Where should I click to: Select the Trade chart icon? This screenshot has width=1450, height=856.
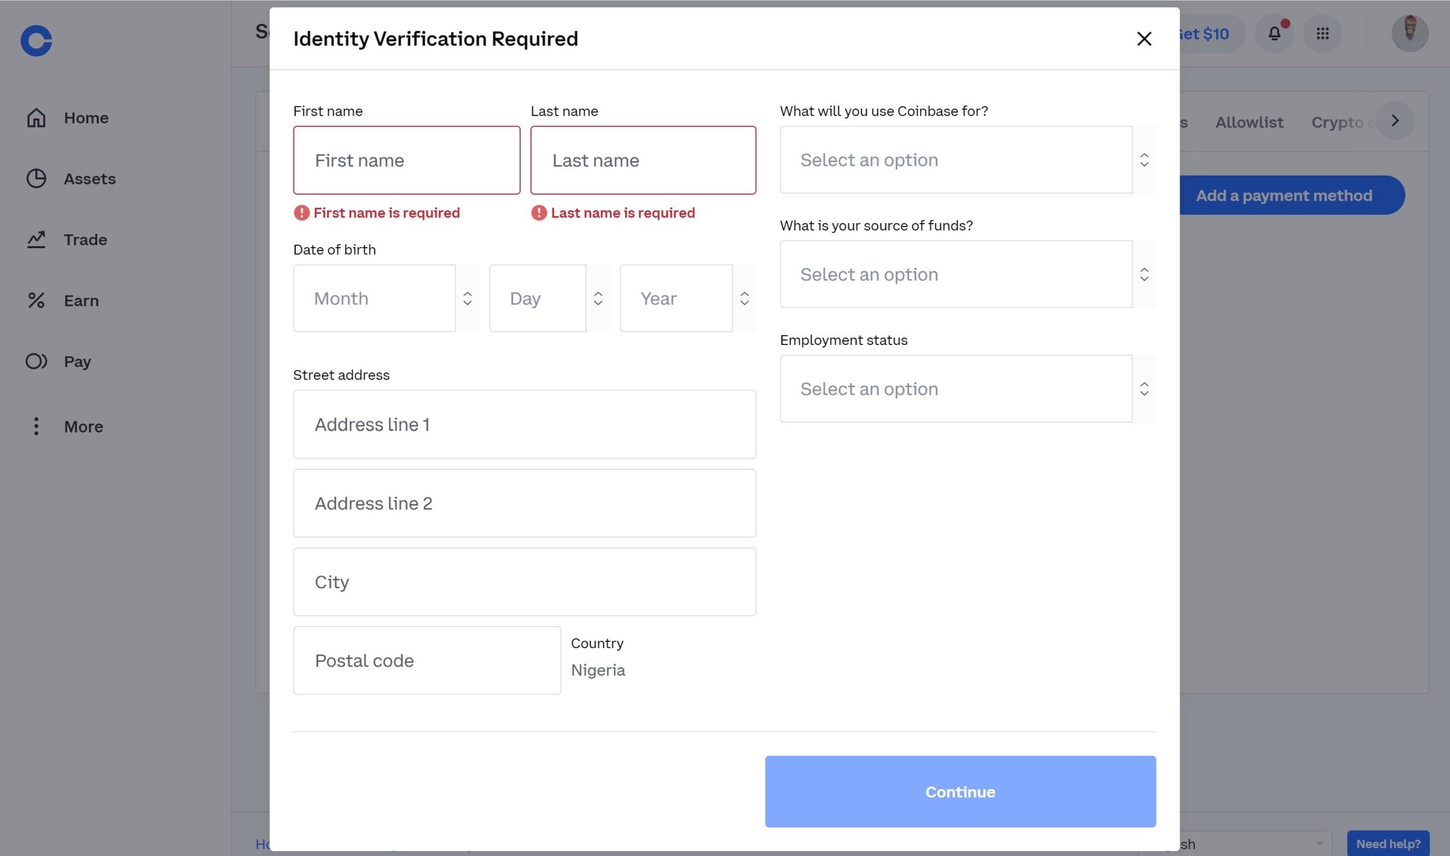36,240
